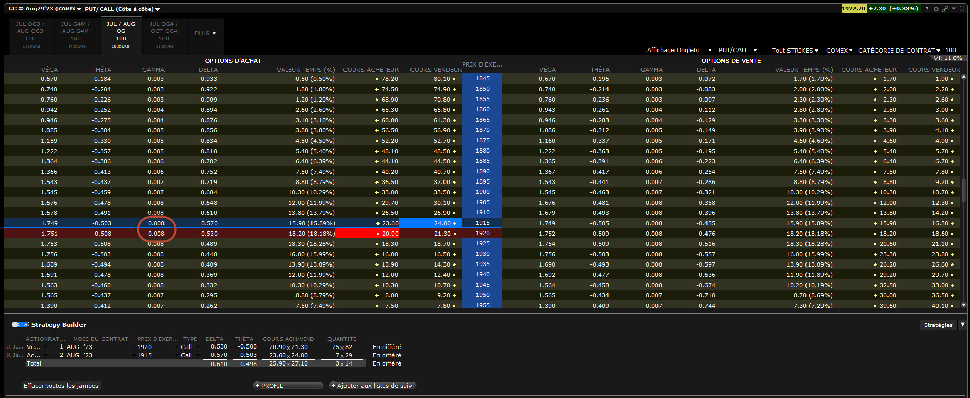Select the highlighted 1915 strike cell
The height and width of the screenshot is (398, 970).
(x=482, y=223)
